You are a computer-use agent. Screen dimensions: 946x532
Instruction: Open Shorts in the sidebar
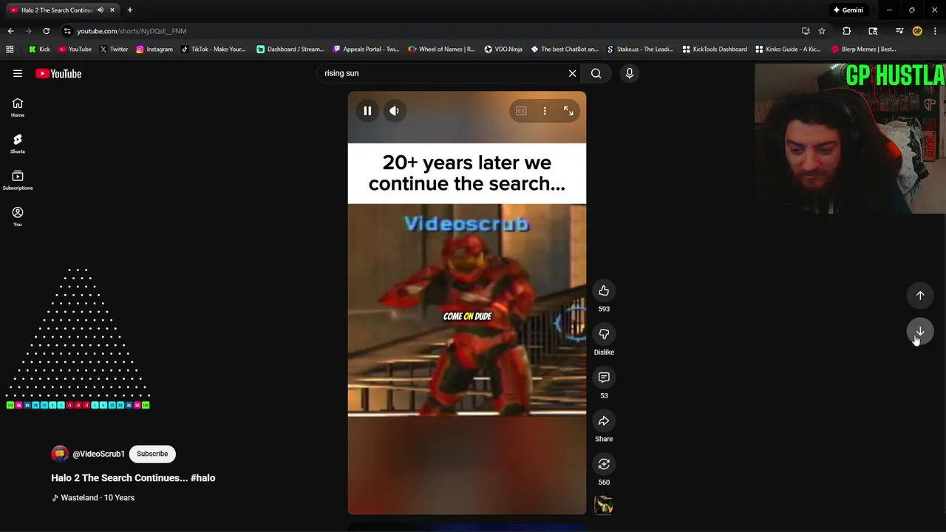(18, 144)
